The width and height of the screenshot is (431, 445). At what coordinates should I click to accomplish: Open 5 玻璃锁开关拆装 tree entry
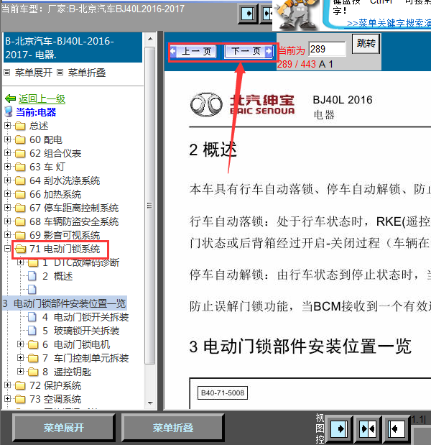(80, 331)
